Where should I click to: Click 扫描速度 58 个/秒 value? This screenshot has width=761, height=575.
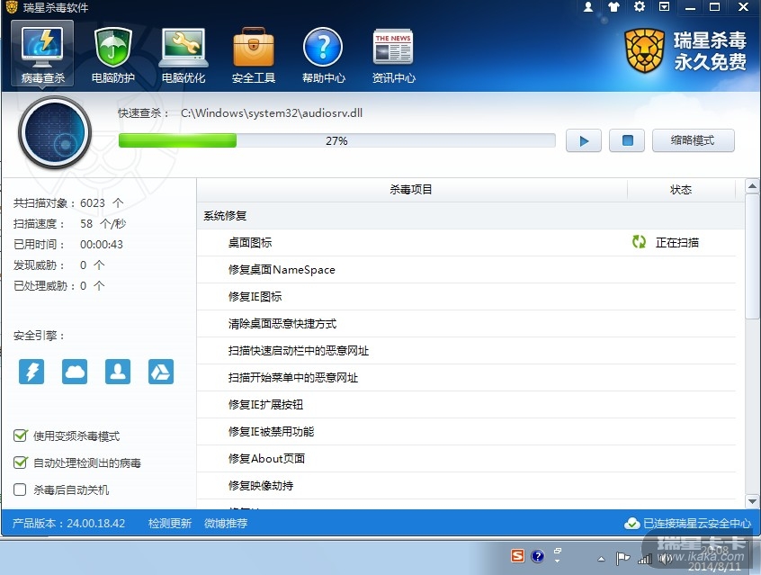pyautogui.click(x=103, y=223)
